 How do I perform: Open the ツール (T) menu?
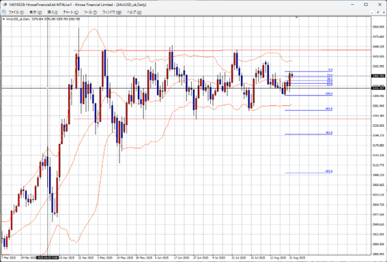coord(90,12)
